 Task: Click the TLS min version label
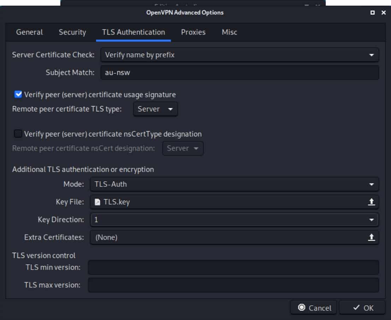point(53,267)
